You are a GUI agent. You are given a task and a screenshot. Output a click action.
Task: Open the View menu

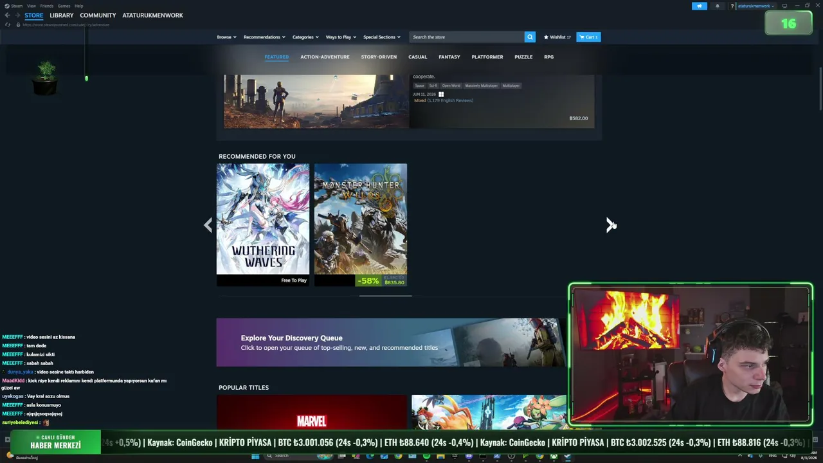tap(31, 6)
